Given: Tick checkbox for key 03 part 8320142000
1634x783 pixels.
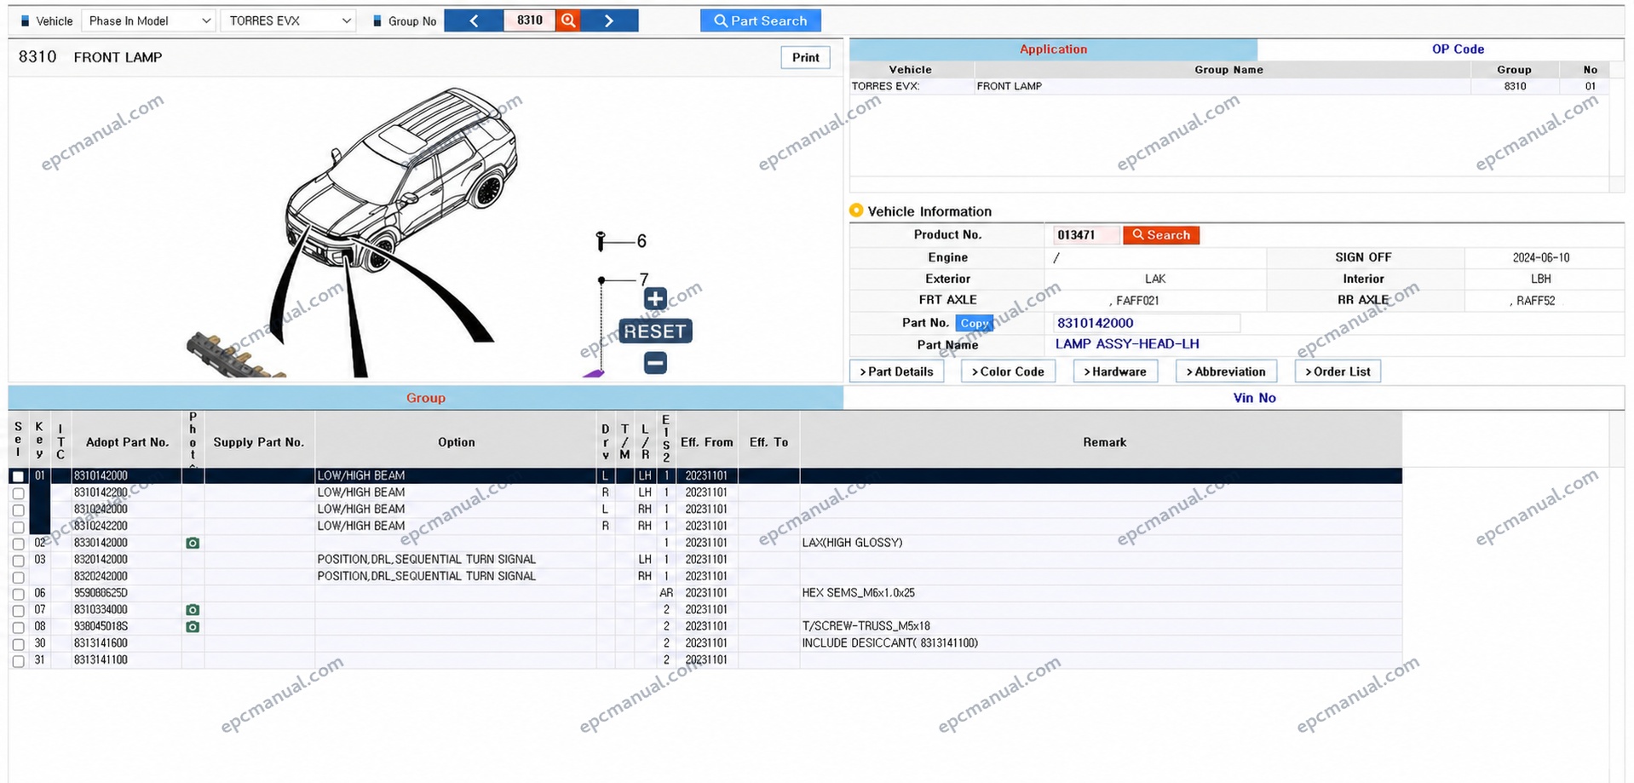Looking at the screenshot, I should coord(18,561).
